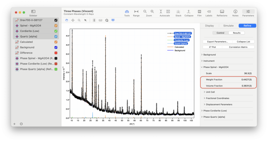Toggle the Sidebar icon

(33, 12)
